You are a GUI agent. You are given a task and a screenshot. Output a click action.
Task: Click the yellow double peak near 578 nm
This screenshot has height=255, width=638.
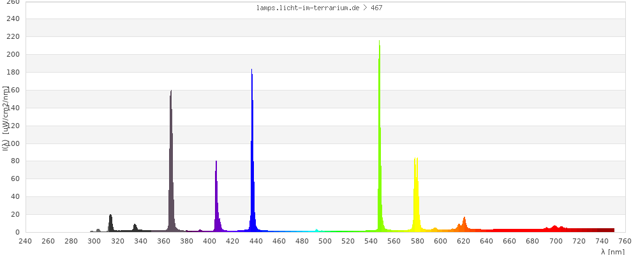click(416, 195)
